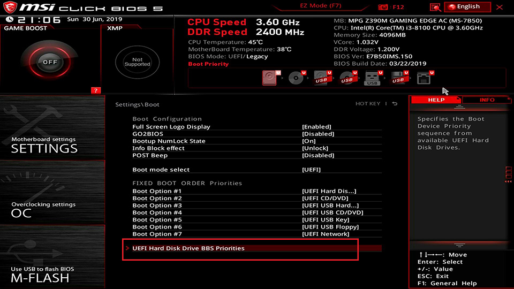Open Boot Option #1 value dropdown
This screenshot has height=289, width=514.
329,191
